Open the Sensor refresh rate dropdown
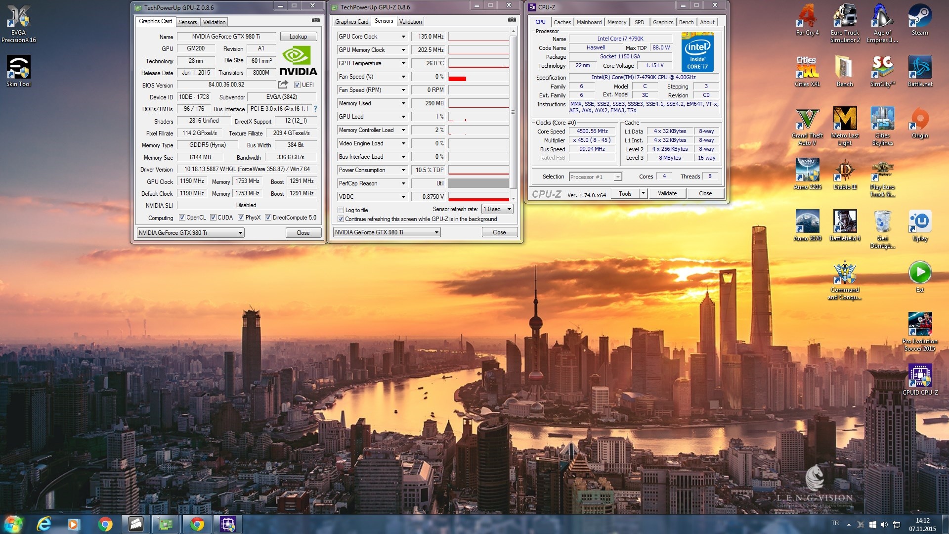The image size is (949, 534). tap(498, 209)
